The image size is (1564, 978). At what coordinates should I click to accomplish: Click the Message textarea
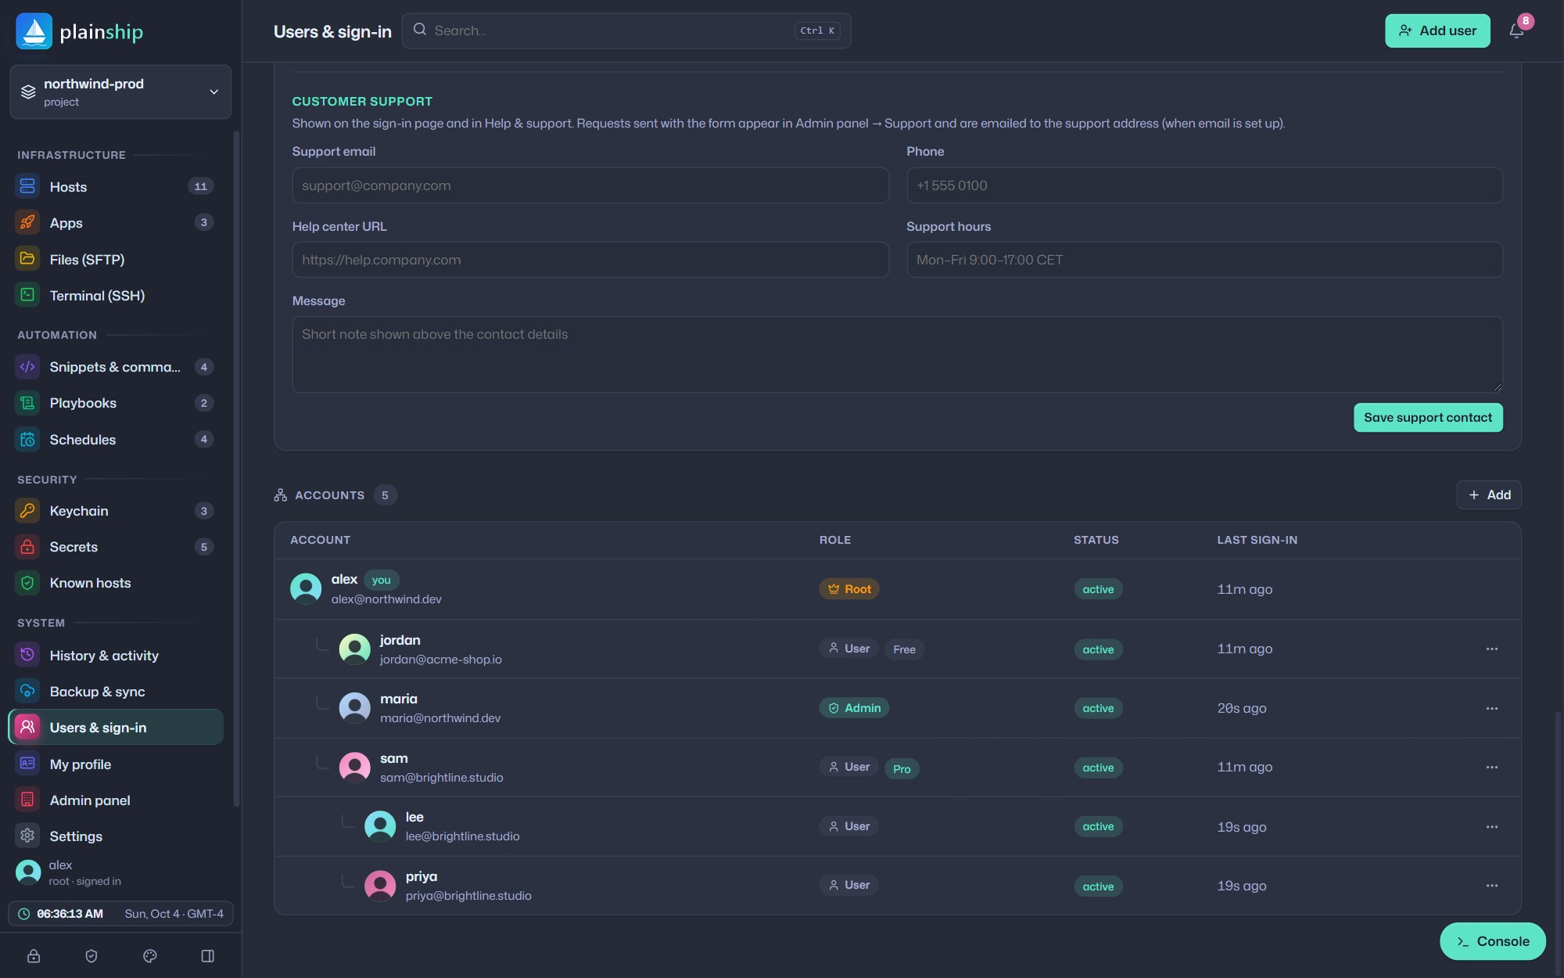pos(898,354)
